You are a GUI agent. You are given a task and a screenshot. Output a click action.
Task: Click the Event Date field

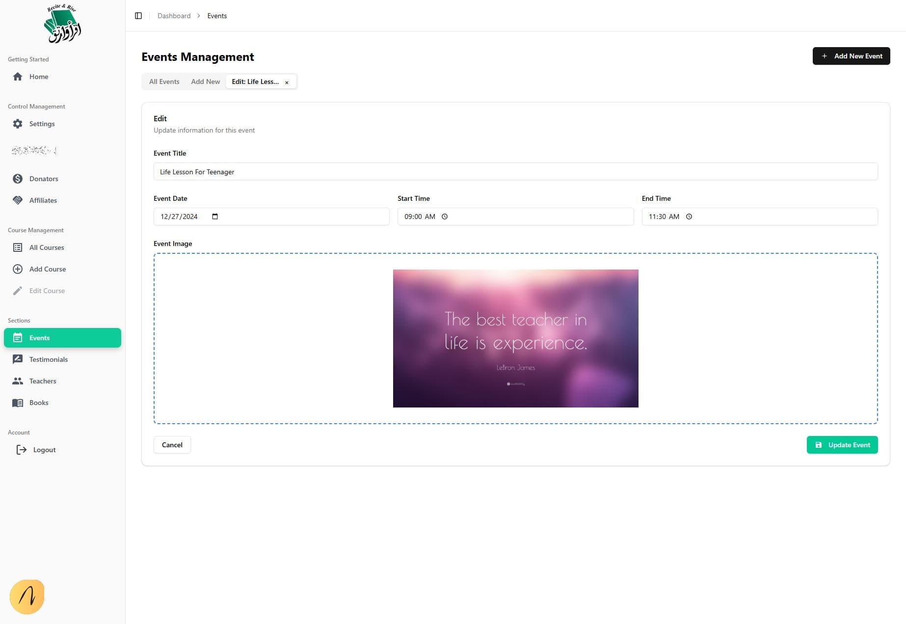pos(271,217)
